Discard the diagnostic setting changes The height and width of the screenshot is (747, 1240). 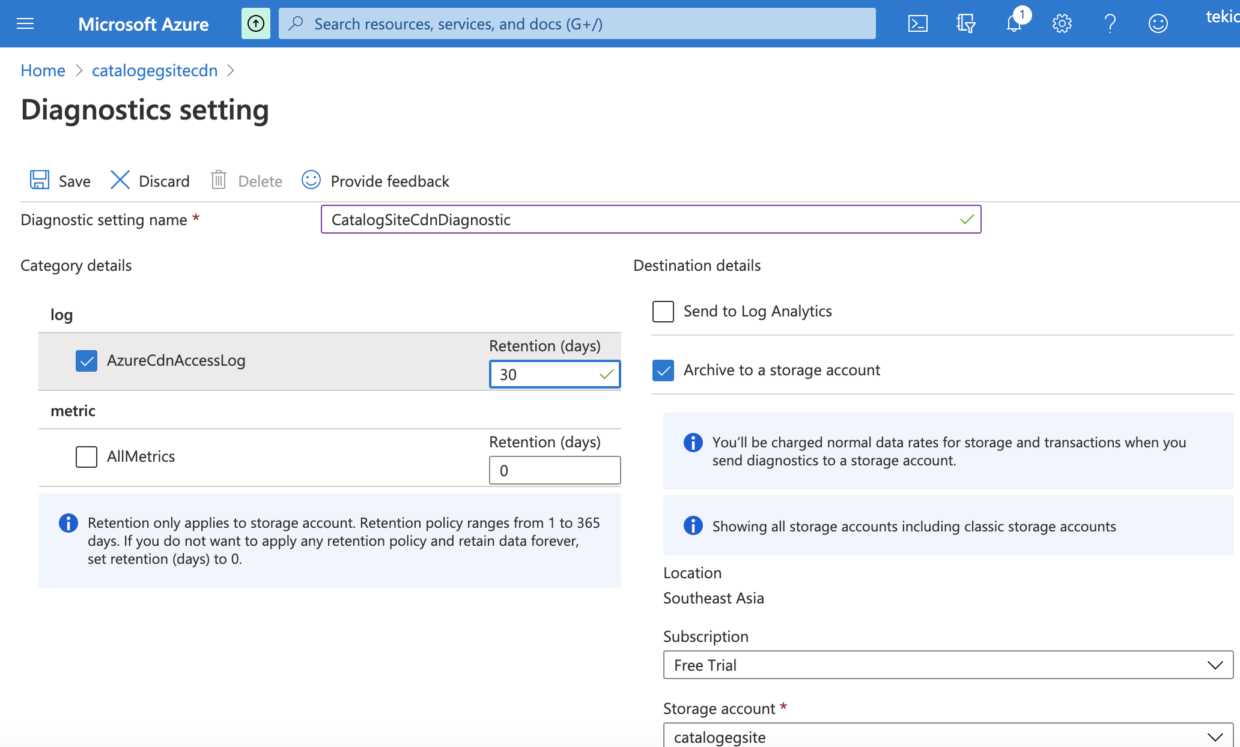(x=150, y=181)
